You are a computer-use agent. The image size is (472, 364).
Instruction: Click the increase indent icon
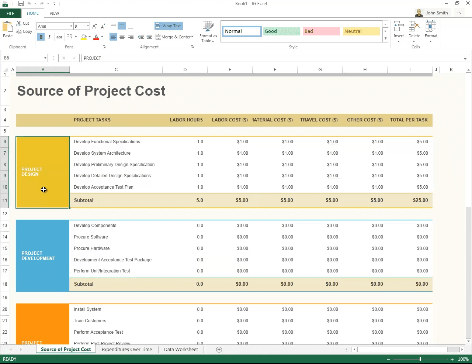(149, 37)
